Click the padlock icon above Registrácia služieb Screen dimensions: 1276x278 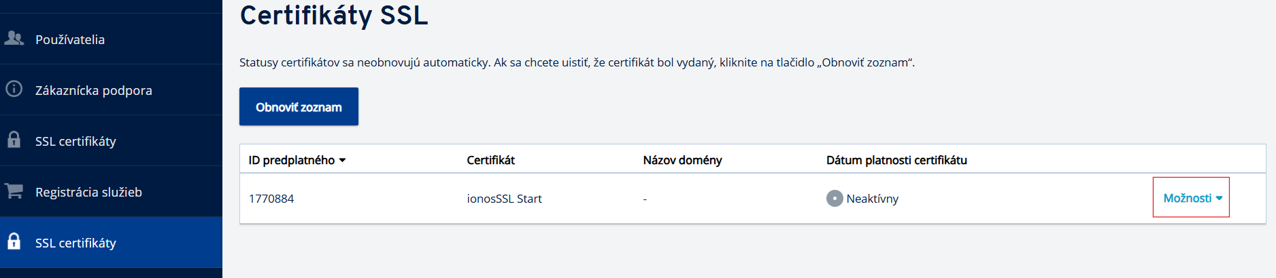14,140
